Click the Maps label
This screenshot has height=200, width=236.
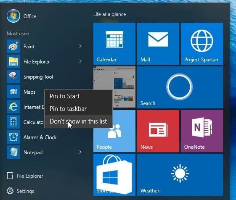(x=29, y=92)
